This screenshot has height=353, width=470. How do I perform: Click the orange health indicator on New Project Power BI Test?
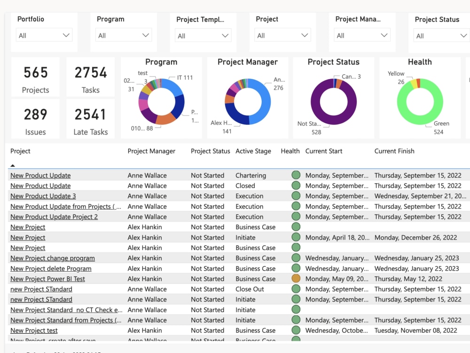point(296,279)
